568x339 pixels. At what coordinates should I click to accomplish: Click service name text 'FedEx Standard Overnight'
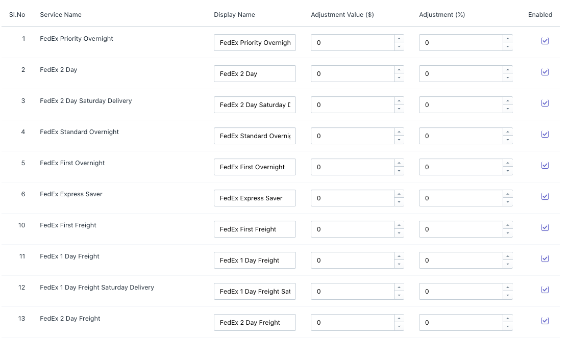[79, 132]
